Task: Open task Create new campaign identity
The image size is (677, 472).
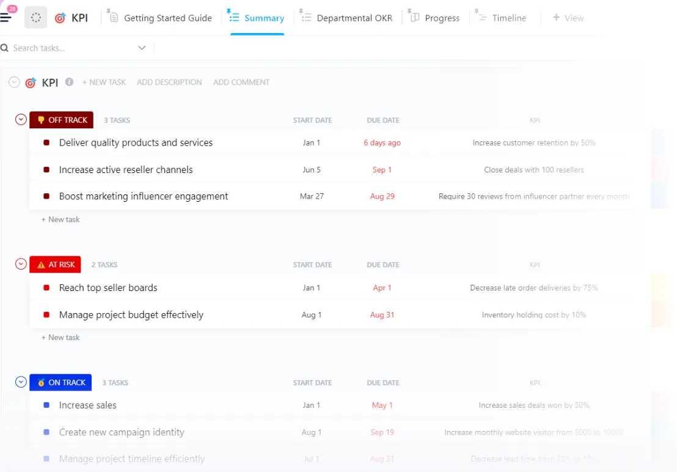Action: coord(122,432)
